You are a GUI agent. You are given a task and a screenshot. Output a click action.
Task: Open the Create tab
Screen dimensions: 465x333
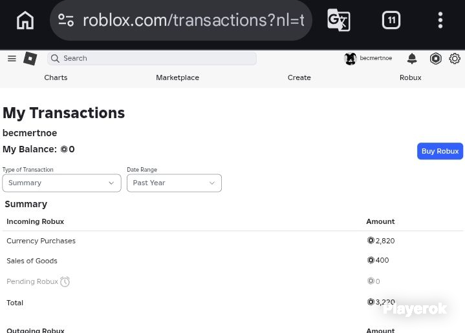(299, 77)
